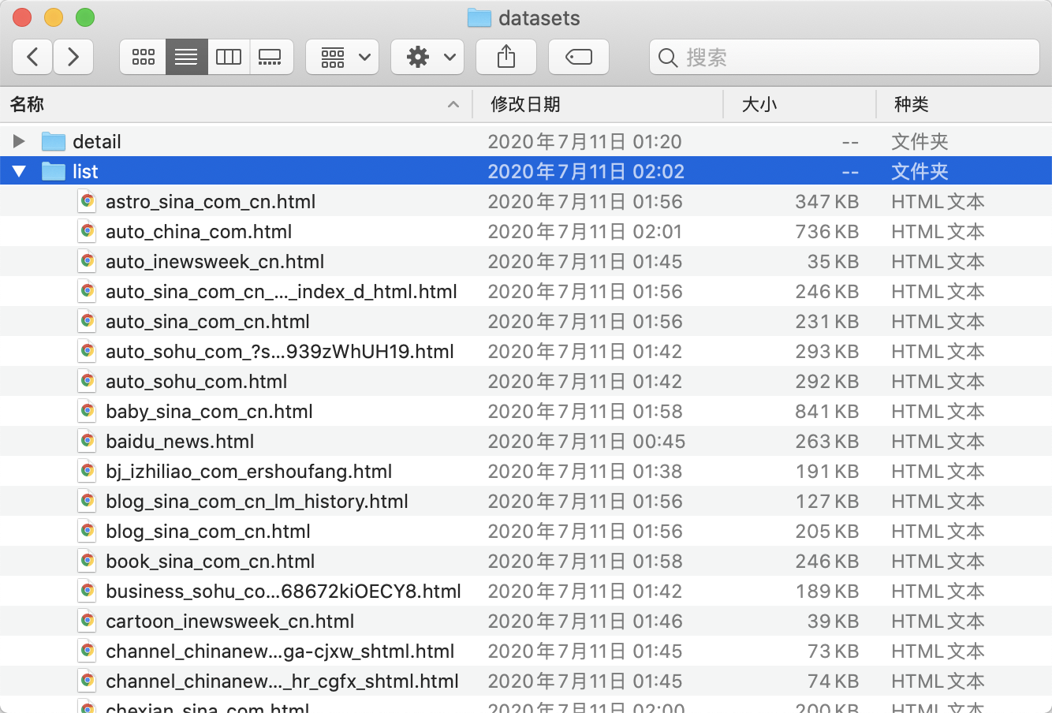Click HTML文本 kind of astro_sina_com_cn.html

click(938, 202)
